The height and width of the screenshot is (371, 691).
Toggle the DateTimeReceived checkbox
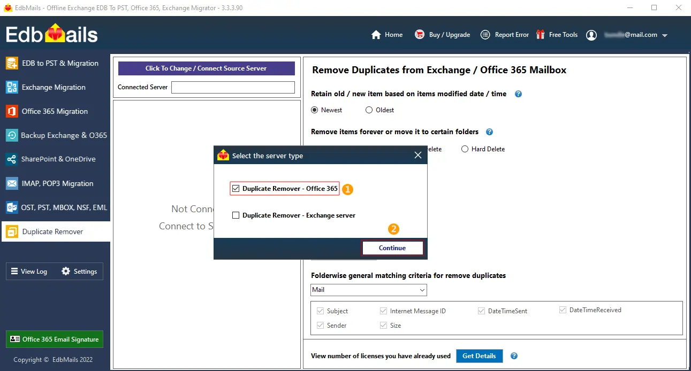563,310
